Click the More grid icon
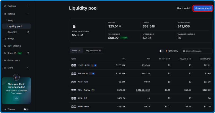Image resolution: width=215 pixels, height=113 pixels. pyautogui.click(x=5, y=68)
